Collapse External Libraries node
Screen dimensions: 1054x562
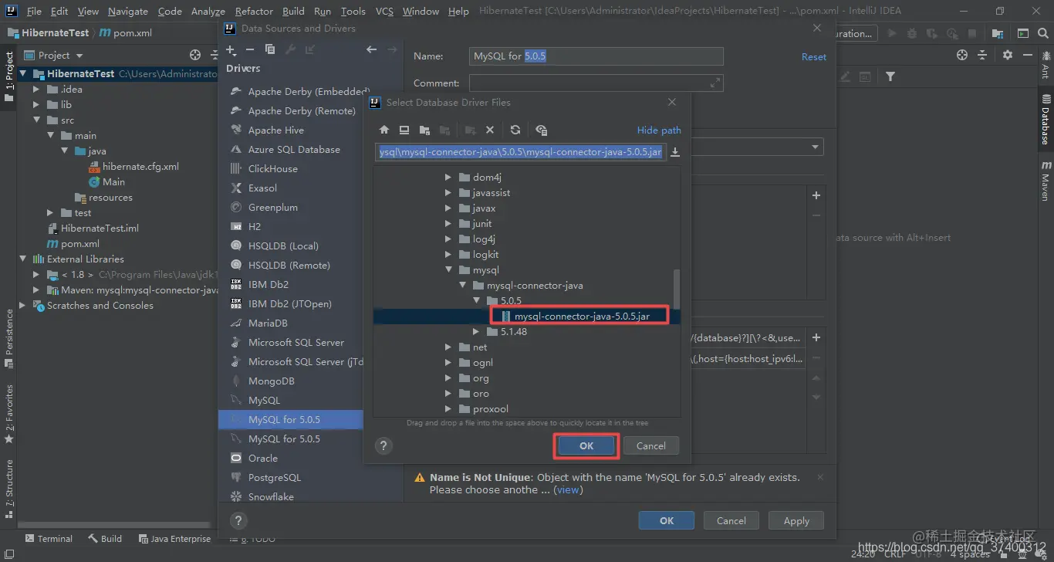(x=22, y=259)
